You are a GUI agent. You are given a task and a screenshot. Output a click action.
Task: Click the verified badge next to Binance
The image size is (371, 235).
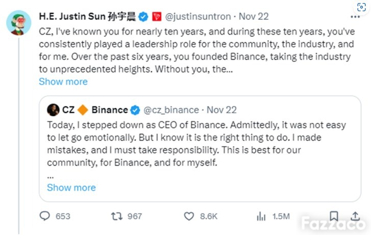135,110
